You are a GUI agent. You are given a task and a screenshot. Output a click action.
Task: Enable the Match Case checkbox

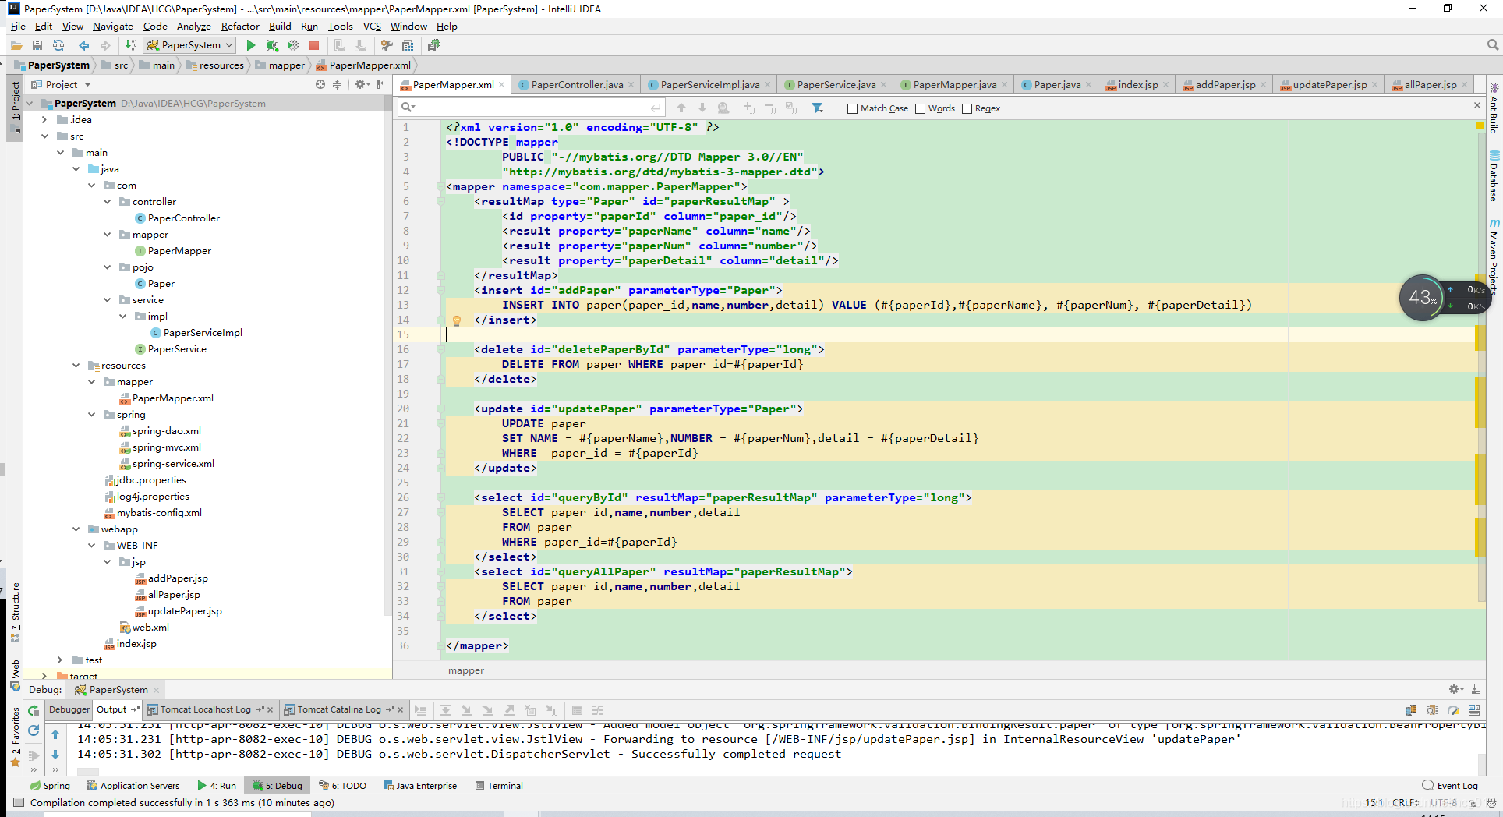[x=852, y=108]
